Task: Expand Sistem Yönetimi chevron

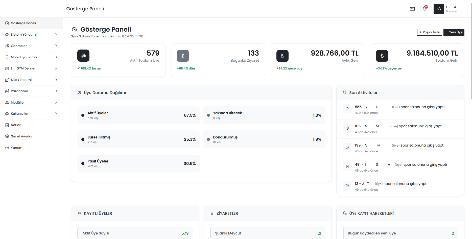Action: [x=56, y=35]
